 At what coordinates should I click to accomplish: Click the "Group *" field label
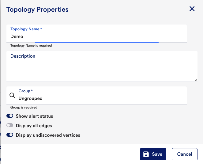click(26, 91)
